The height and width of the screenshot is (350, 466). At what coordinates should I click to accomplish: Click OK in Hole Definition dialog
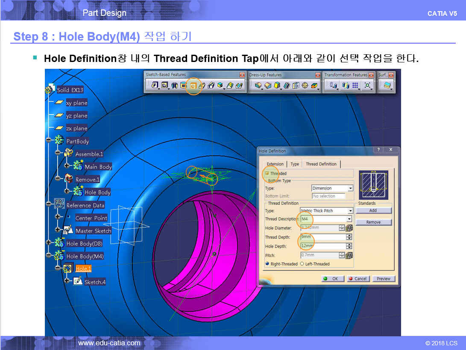[332, 279]
